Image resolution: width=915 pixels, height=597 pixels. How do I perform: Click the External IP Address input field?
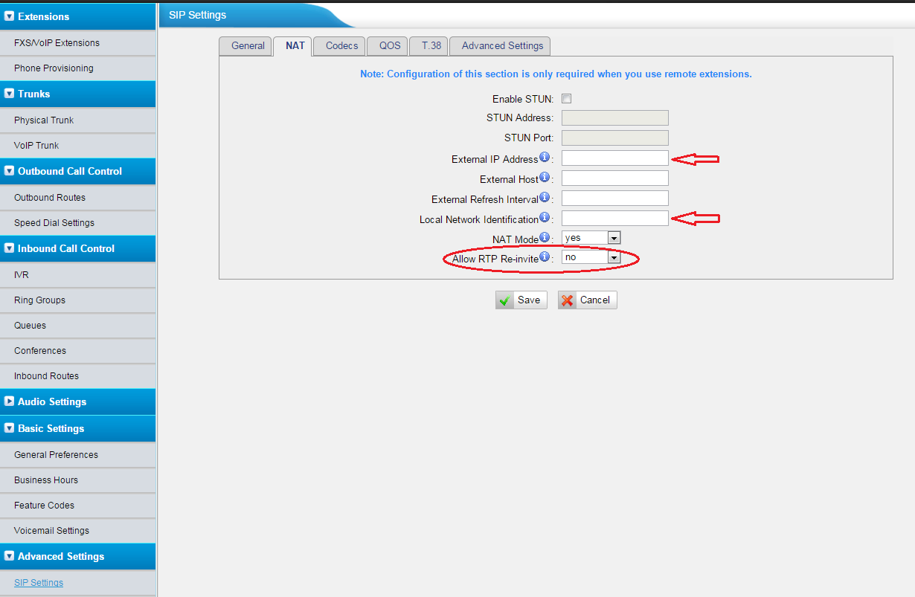click(614, 158)
